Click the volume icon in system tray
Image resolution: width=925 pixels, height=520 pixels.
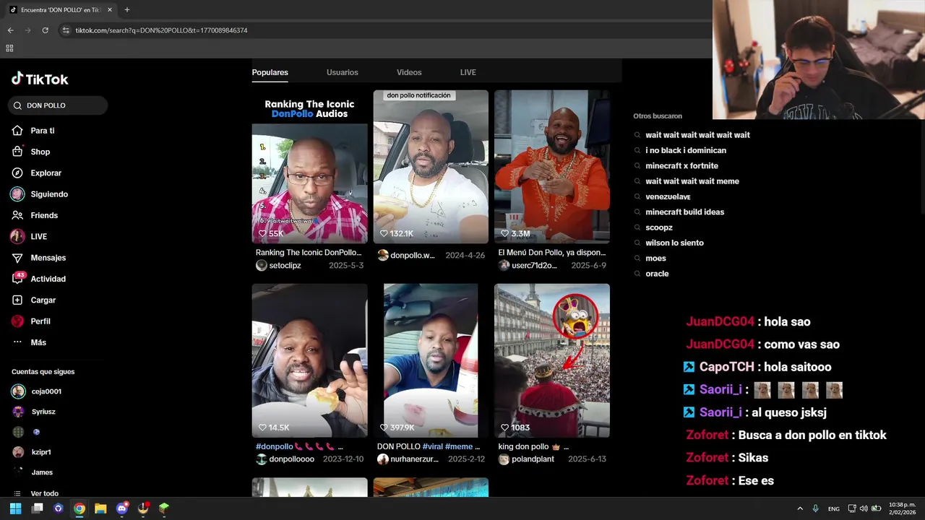coord(864,508)
